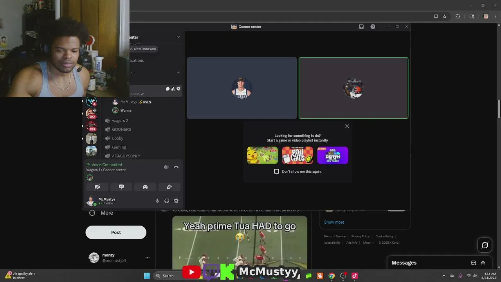The width and height of the screenshot is (501, 282).
Task: Open Terms of Service link
Action: point(335,237)
